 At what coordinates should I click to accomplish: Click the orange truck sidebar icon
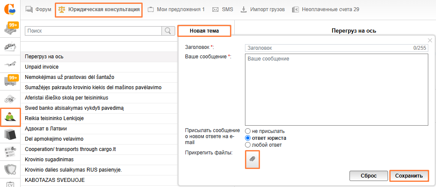point(10,81)
